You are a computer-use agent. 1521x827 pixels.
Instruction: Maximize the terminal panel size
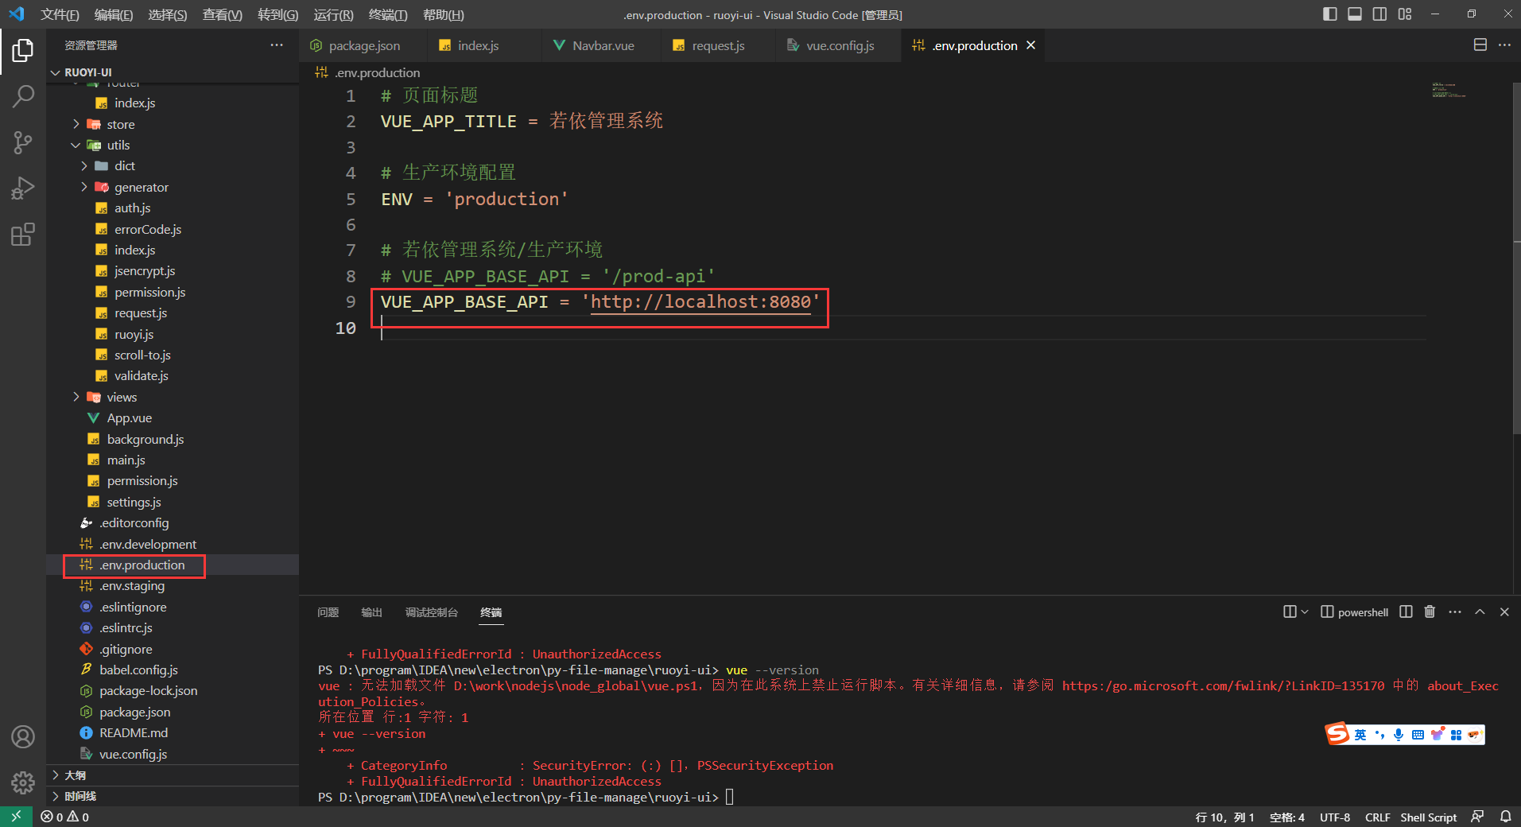coord(1480,612)
